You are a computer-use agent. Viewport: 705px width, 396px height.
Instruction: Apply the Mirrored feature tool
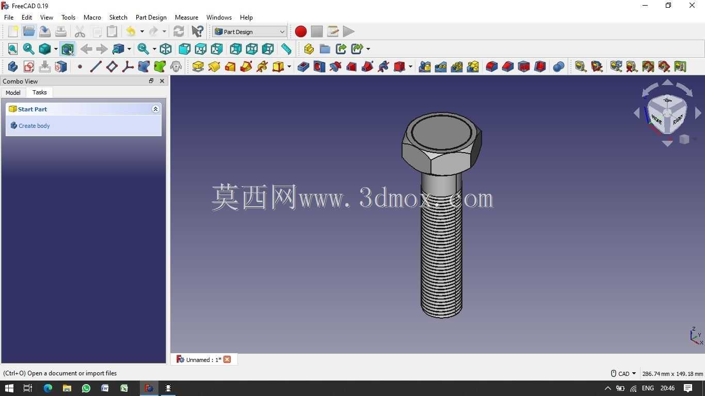(x=425, y=67)
